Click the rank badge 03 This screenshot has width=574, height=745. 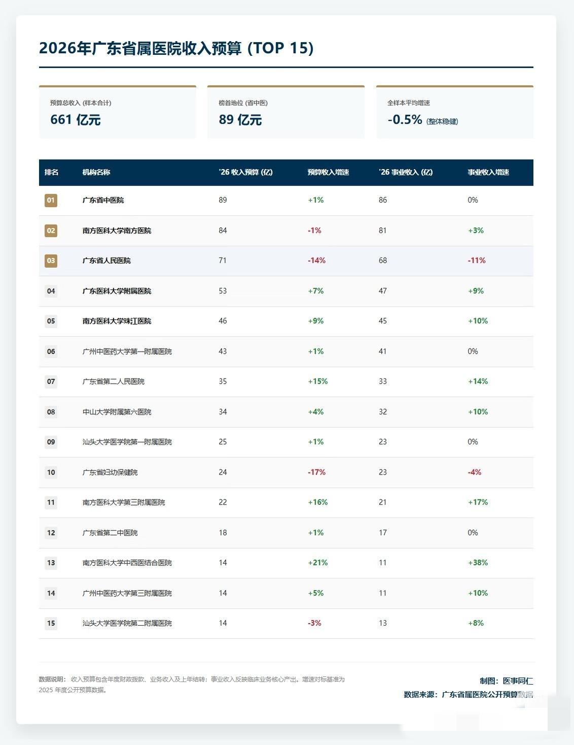(x=51, y=260)
